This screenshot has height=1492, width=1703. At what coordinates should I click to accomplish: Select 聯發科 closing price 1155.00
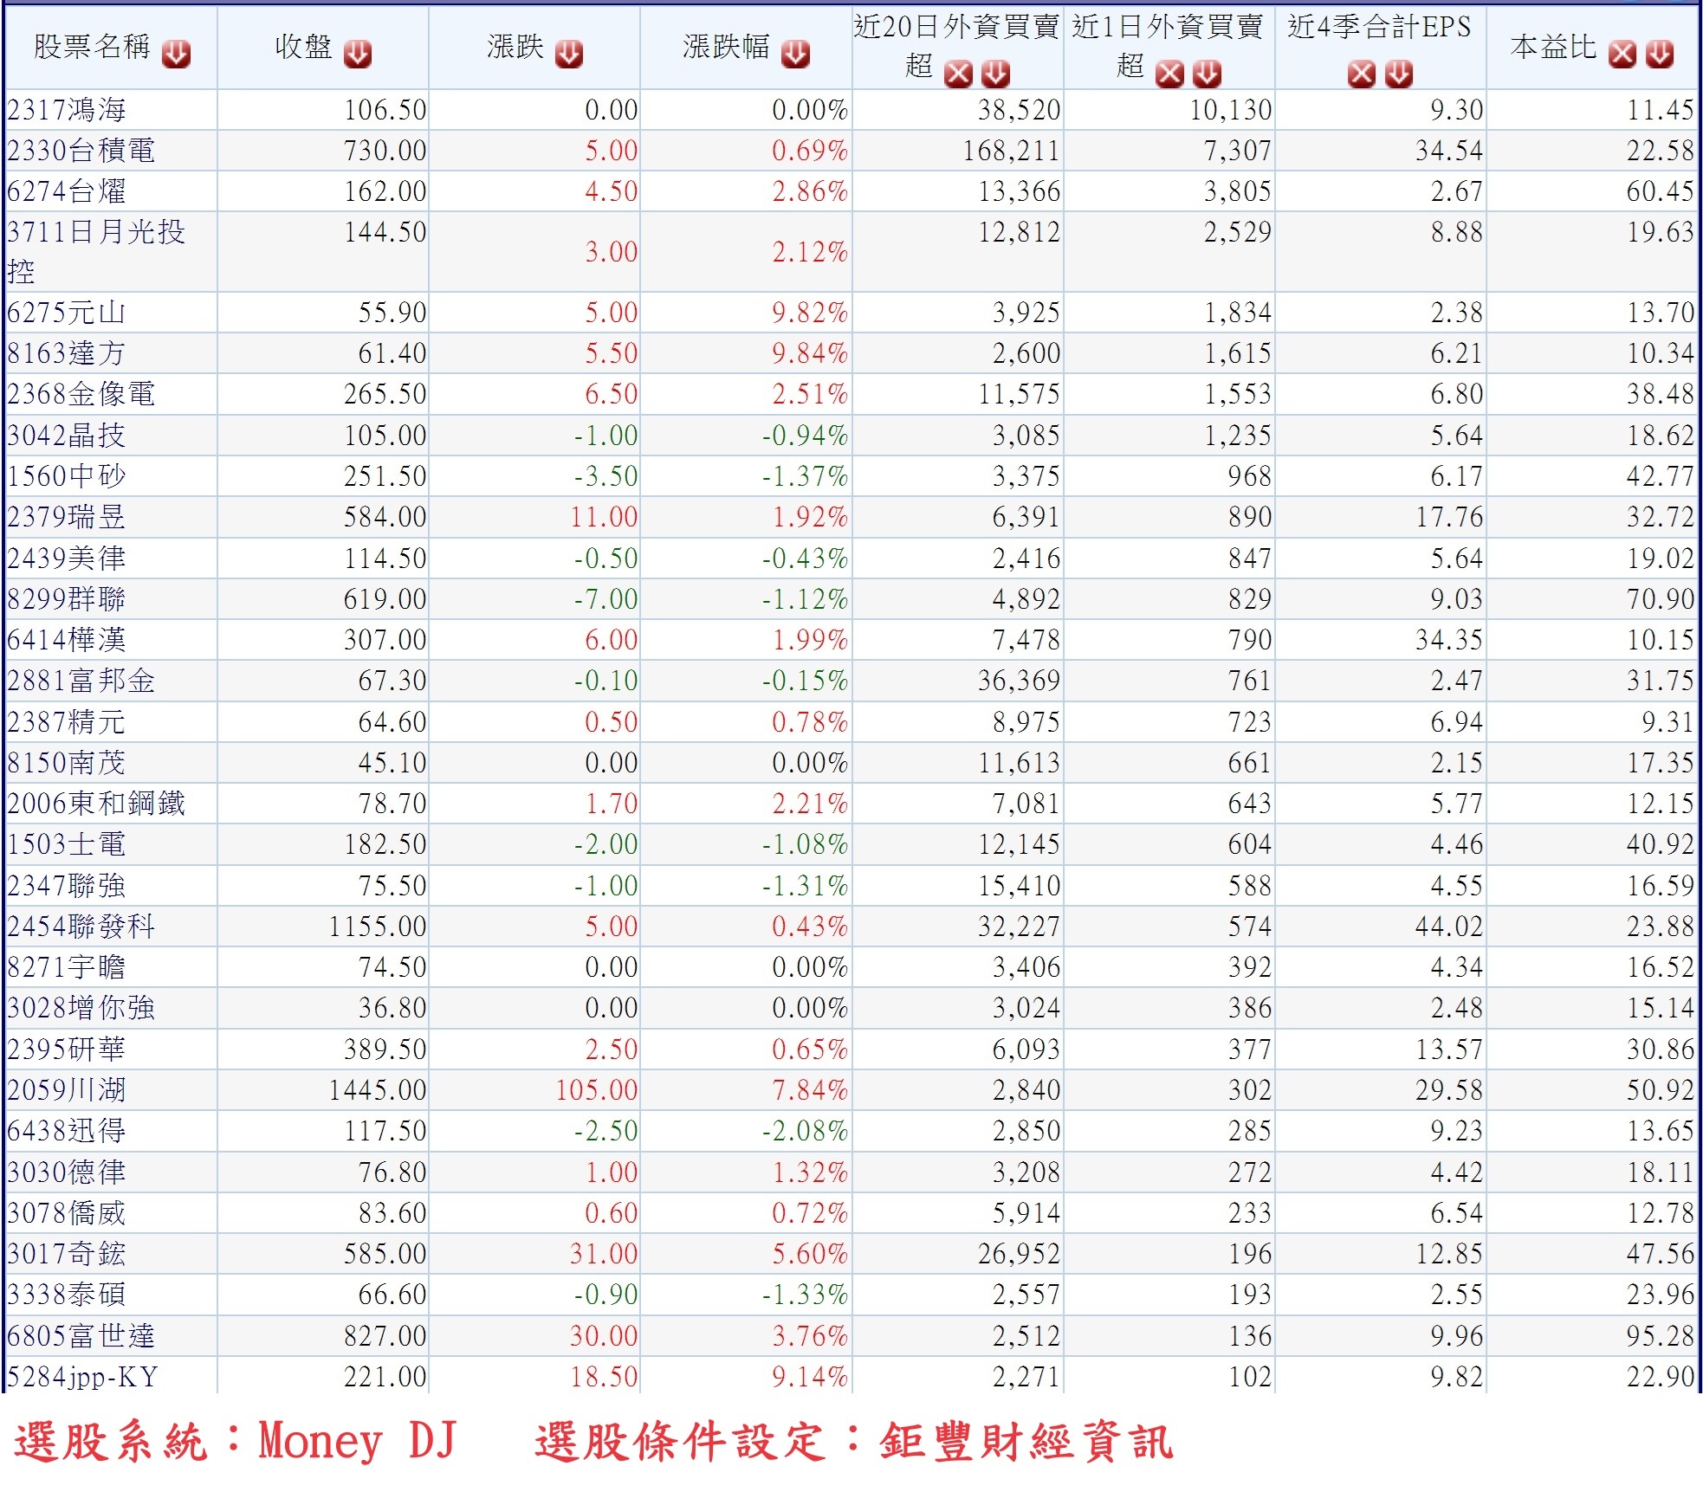point(378,927)
